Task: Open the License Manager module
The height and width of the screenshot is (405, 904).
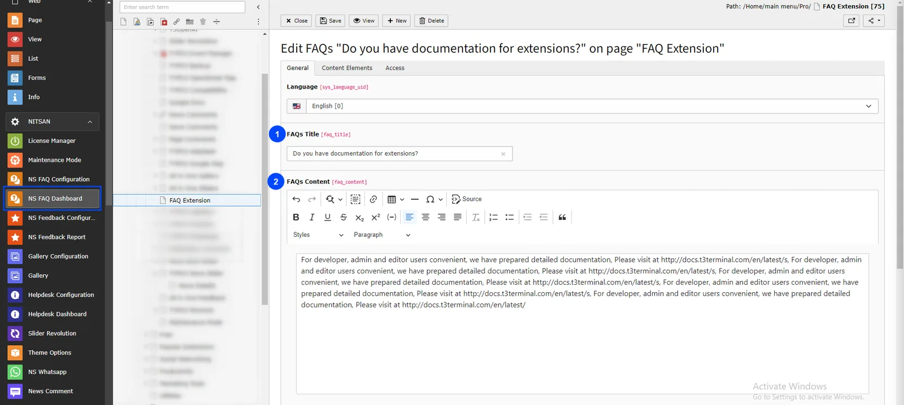Action: pyautogui.click(x=52, y=141)
